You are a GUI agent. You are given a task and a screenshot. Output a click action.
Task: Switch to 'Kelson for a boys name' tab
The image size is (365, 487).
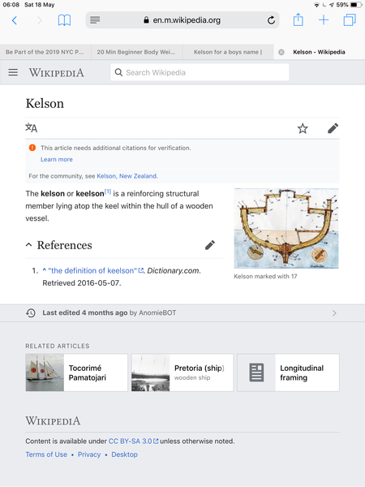click(x=228, y=52)
